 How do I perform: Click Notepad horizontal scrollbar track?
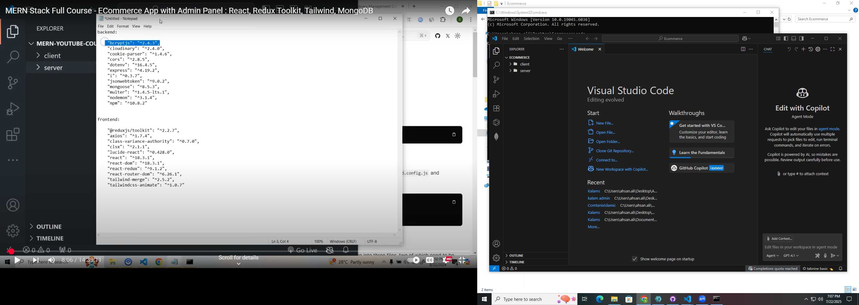point(247,235)
